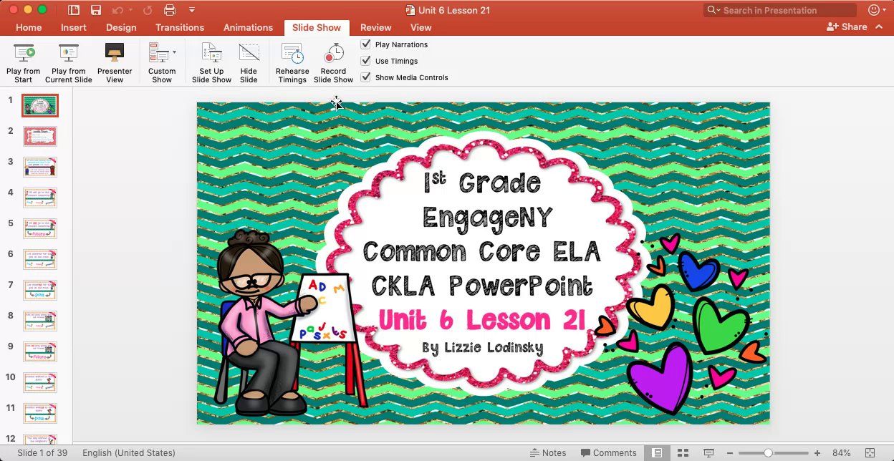The image size is (894, 461).
Task: Select slide 9 thumbnail
Action: click(40, 352)
